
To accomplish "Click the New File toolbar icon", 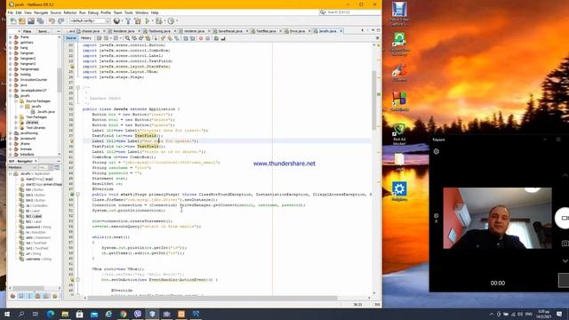I will click(x=13, y=21).
